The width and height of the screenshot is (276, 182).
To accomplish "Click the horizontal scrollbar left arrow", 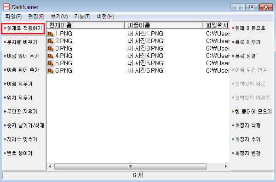I will [50, 166].
